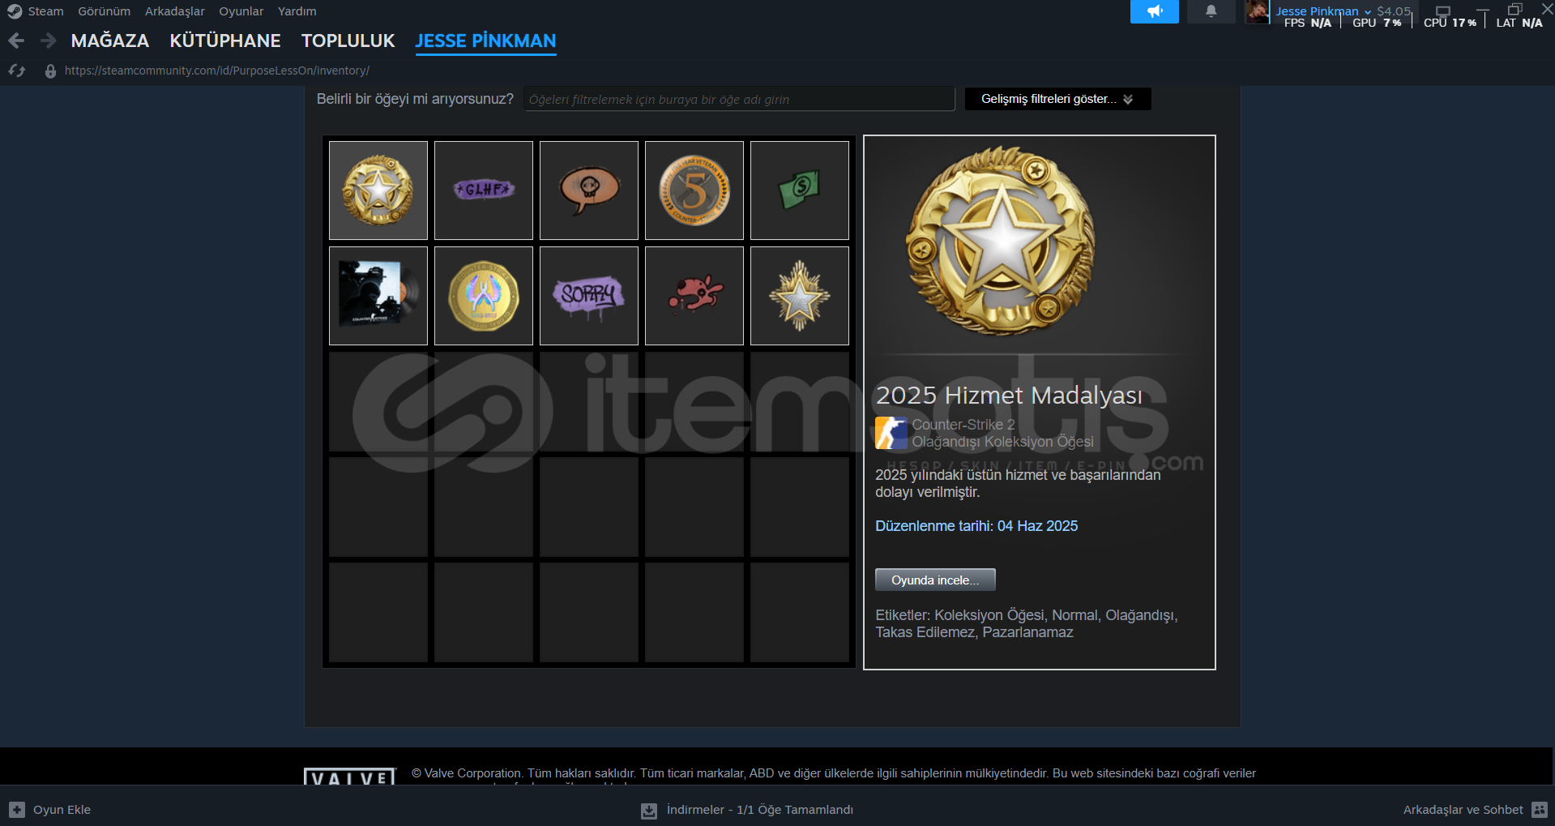
Task: Focus the item name filter field
Action: (739, 99)
